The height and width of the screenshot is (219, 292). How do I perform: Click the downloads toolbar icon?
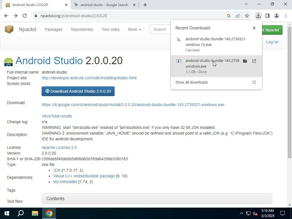point(258,16)
